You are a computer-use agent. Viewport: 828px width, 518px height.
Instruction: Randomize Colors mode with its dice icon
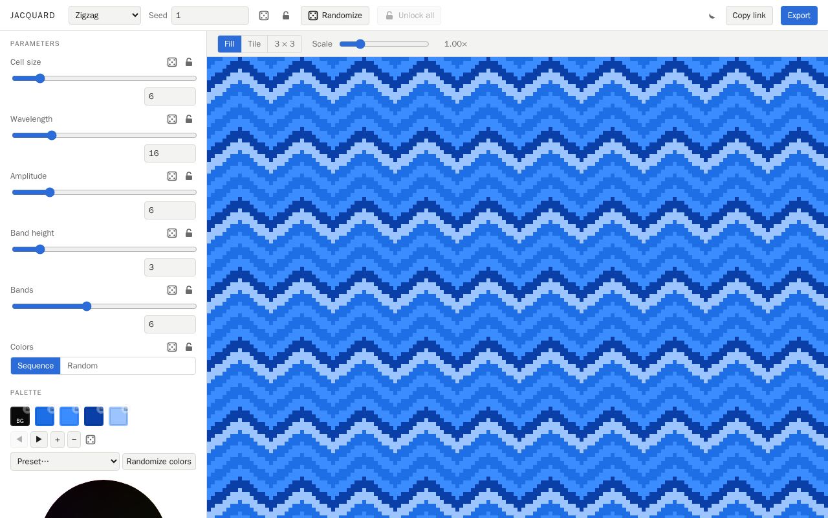click(172, 347)
